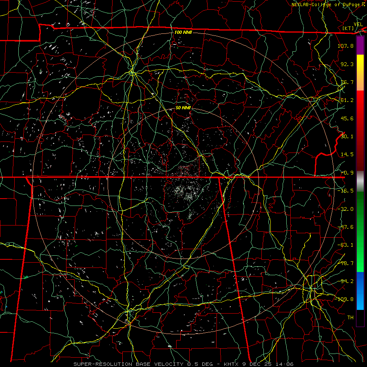Pick the black TH segment of the color bar
367x367 pixels.
click(x=360, y=318)
